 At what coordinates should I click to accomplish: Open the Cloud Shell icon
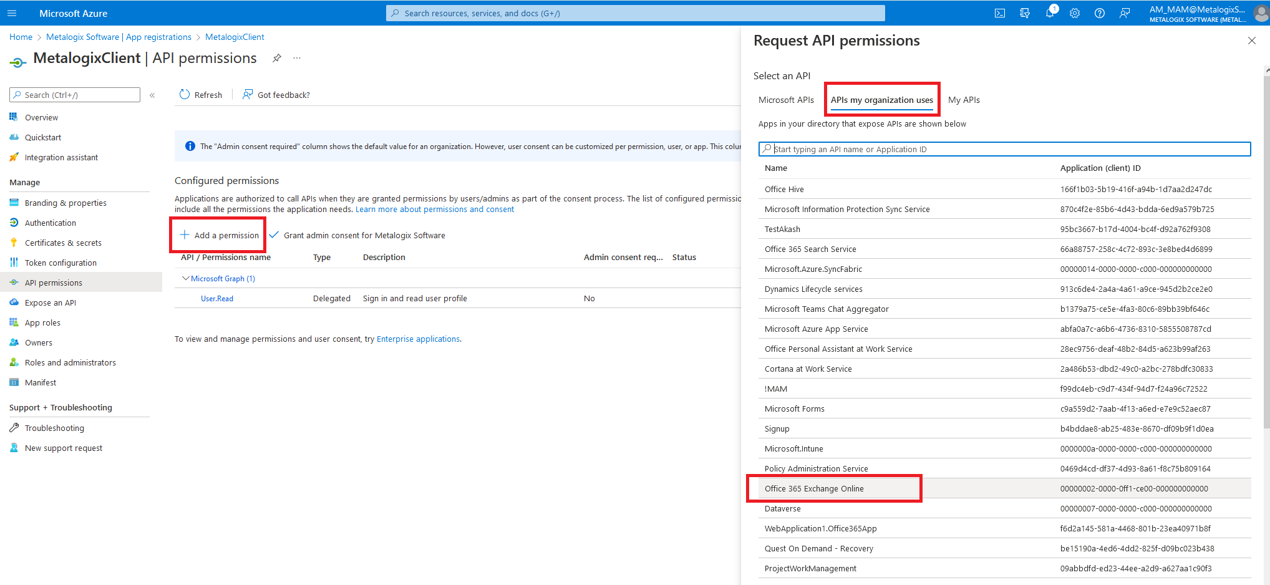[x=999, y=13]
